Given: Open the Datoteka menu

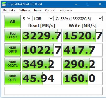Looking at the screenshot, I should coord(9,10).
